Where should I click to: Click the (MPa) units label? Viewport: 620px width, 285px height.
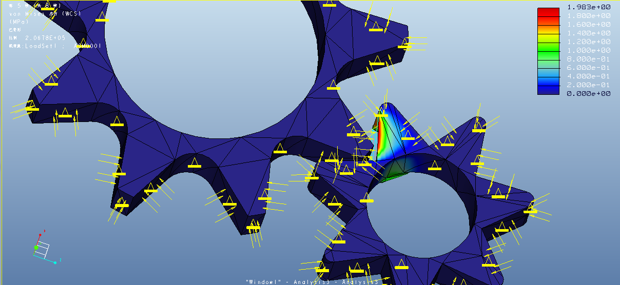pos(19,22)
